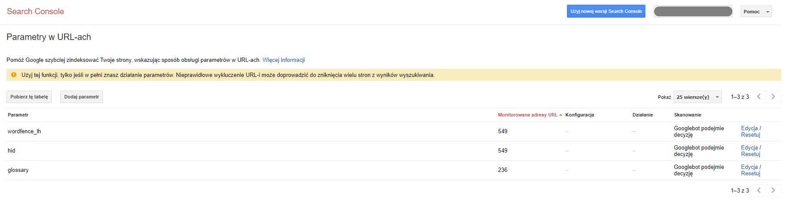Download table with Pobierz tę tabelę
This screenshot has height=211, width=785.
tap(29, 97)
